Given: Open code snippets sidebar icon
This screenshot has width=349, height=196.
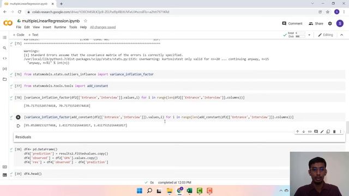Looking at the screenshot, I should tap(5, 58).
